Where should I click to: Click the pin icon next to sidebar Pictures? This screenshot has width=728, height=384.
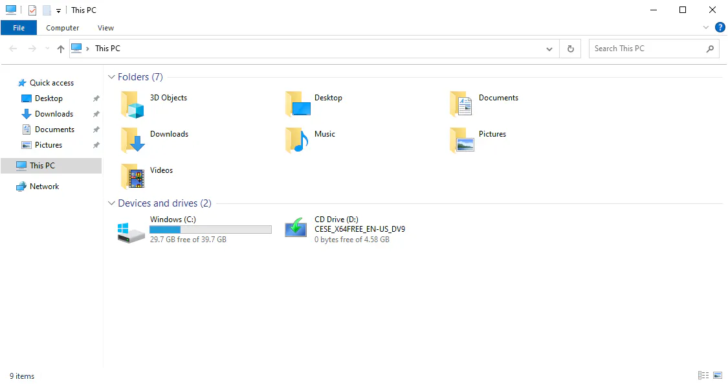click(x=96, y=145)
